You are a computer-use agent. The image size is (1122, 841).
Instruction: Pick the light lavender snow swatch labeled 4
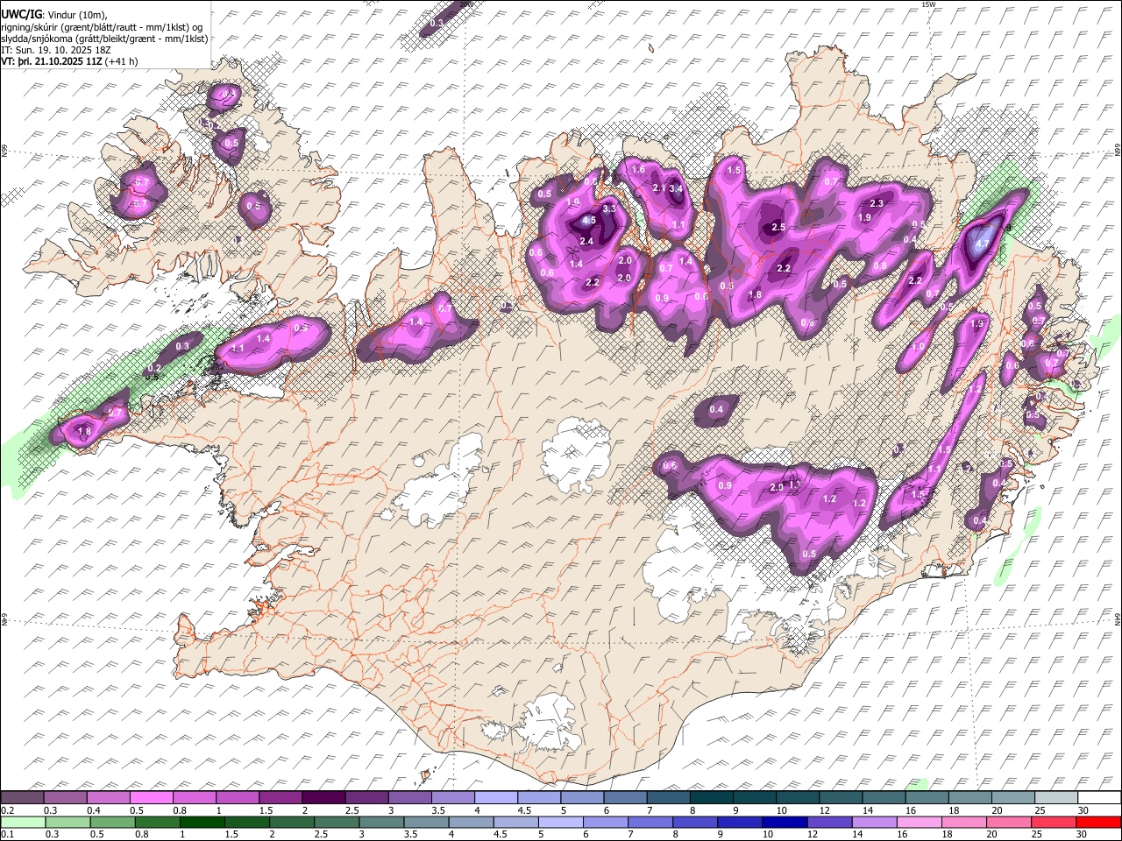click(x=495, y=797)
